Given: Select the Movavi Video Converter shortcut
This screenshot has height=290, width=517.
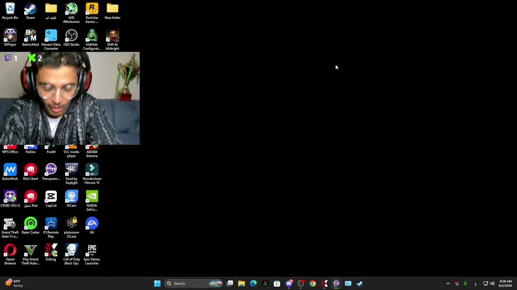Looking at the screenshot, I should (51, 40).
